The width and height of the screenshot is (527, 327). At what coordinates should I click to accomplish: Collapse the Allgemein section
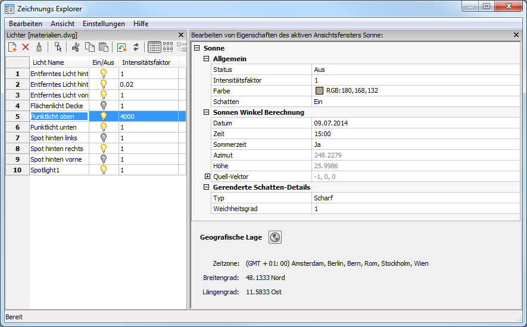click(207, 59)
